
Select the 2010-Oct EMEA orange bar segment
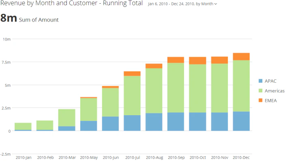coord(198,60)
